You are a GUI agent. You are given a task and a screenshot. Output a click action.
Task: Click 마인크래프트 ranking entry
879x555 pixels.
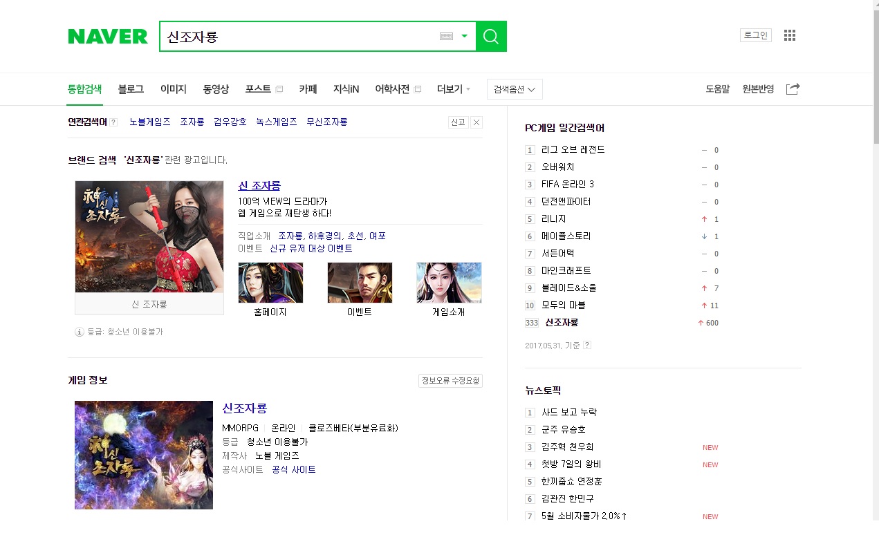pos(566,270)
